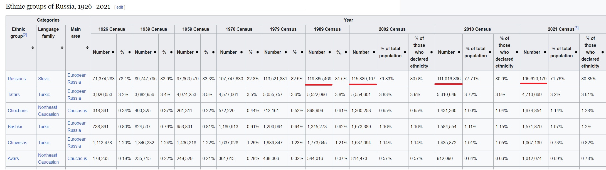Sort 2002 Census % of total population arrows
This screenshot has width=606, height=170.
point(405,52)
